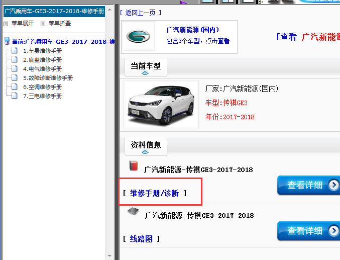The width and height of the screenshot is (340, 260).
Task: Open 1.车身维修手册 in the tree
Action: (x=43, y=51)
